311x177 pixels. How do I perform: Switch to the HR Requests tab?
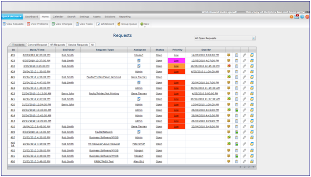tap(57, 45)
